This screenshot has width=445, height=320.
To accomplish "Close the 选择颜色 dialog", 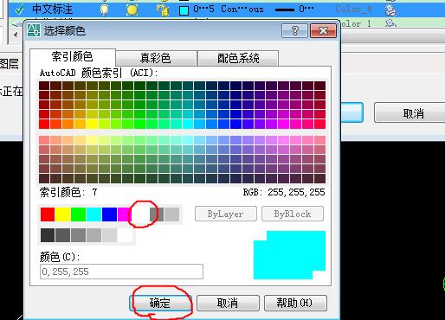I will pos(323,30).
